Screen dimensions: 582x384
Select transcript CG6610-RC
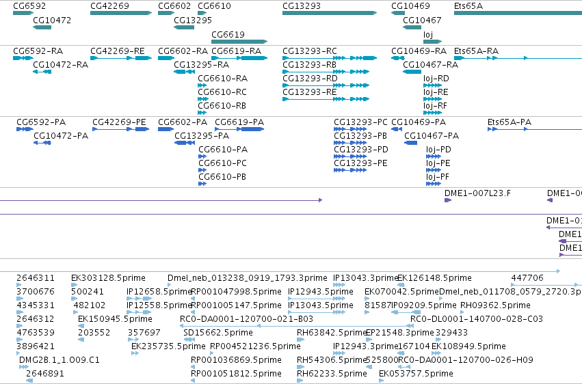(222, 92)
